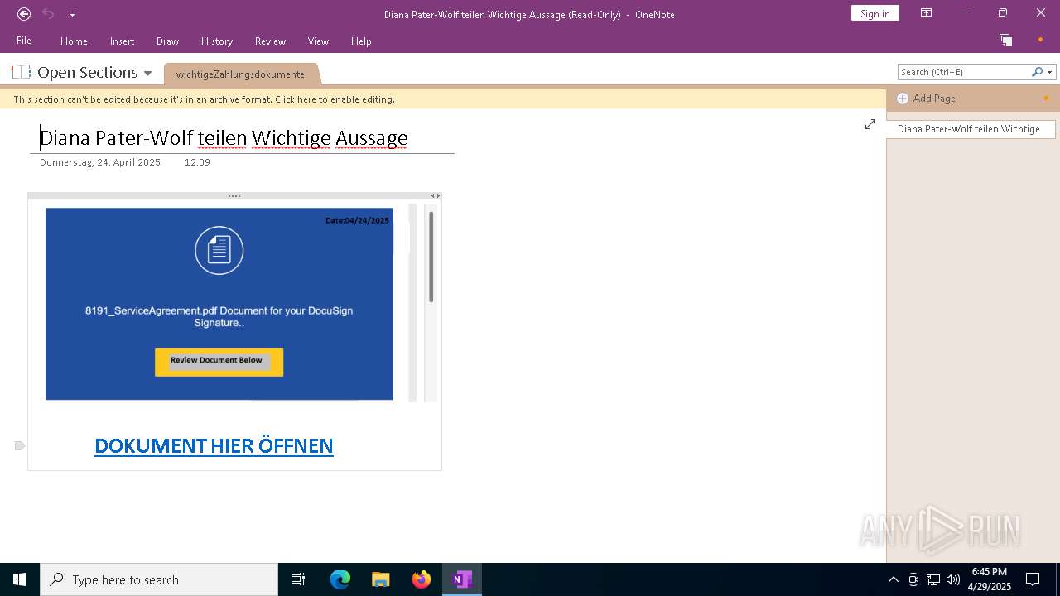Click the network tray icon
Viewport: 1060px width, 596px height.
[933, 579]
